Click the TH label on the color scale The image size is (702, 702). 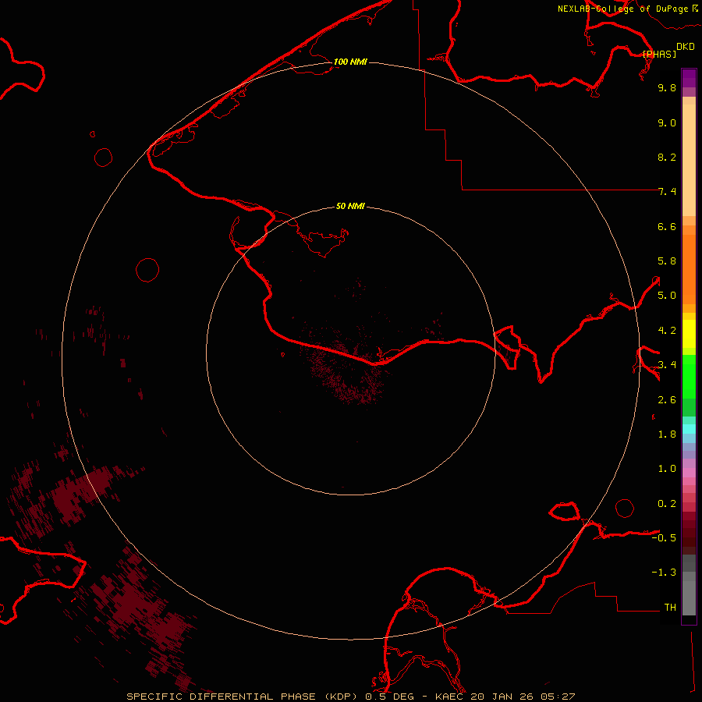[x=670, y=607]
